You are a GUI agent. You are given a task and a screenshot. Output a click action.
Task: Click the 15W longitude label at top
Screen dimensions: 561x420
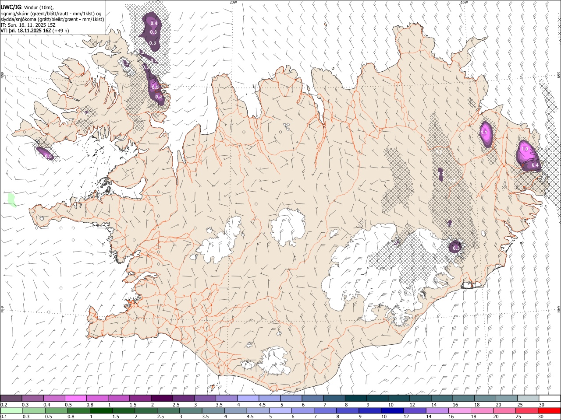464,2
